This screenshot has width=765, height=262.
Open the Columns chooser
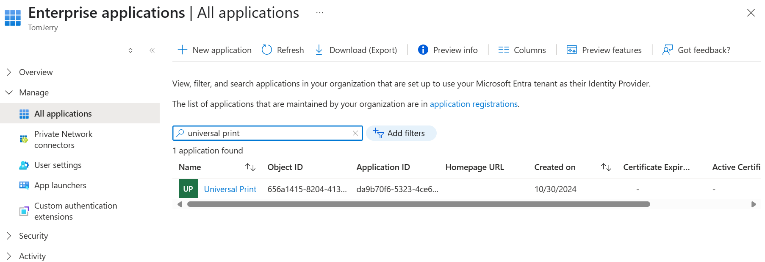522,50
